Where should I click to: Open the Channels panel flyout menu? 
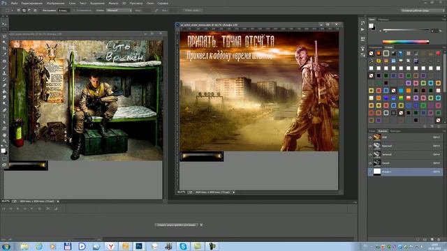click(444, 131)
